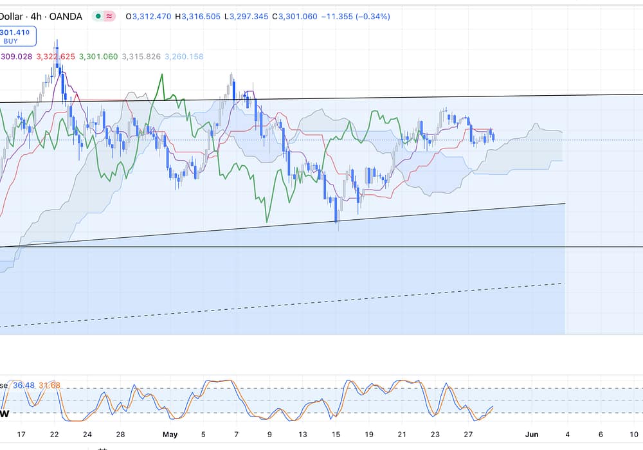Click the gray indicator value 3,315.826
The width and height of the screenshot is (643, 450).
(x=141, y=57)
